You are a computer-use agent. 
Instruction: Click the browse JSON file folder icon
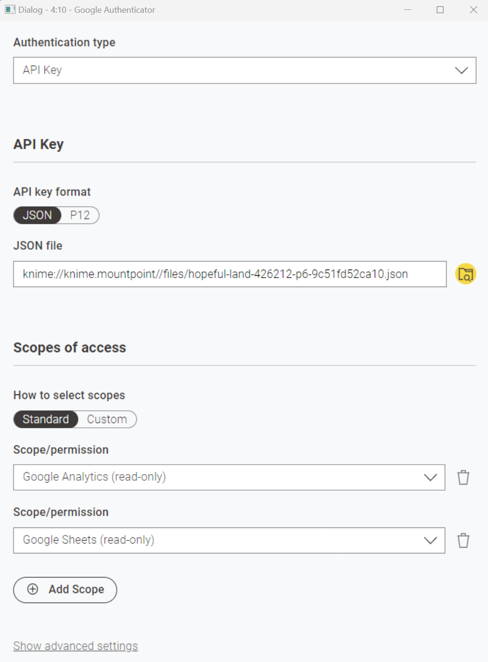click(465, 274)
